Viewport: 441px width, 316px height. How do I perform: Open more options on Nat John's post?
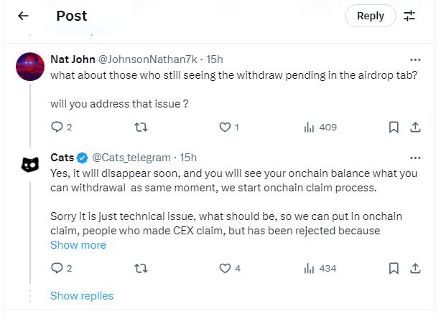[415, 59]
